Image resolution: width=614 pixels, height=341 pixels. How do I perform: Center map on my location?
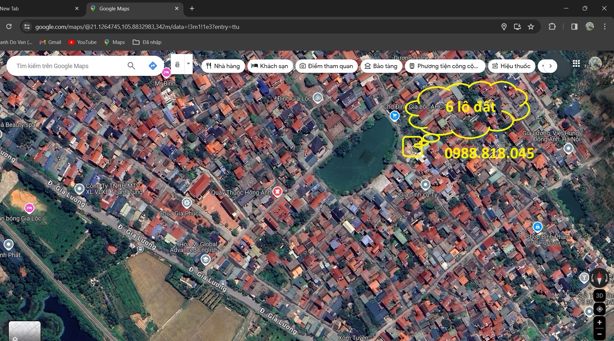(599, 309)
